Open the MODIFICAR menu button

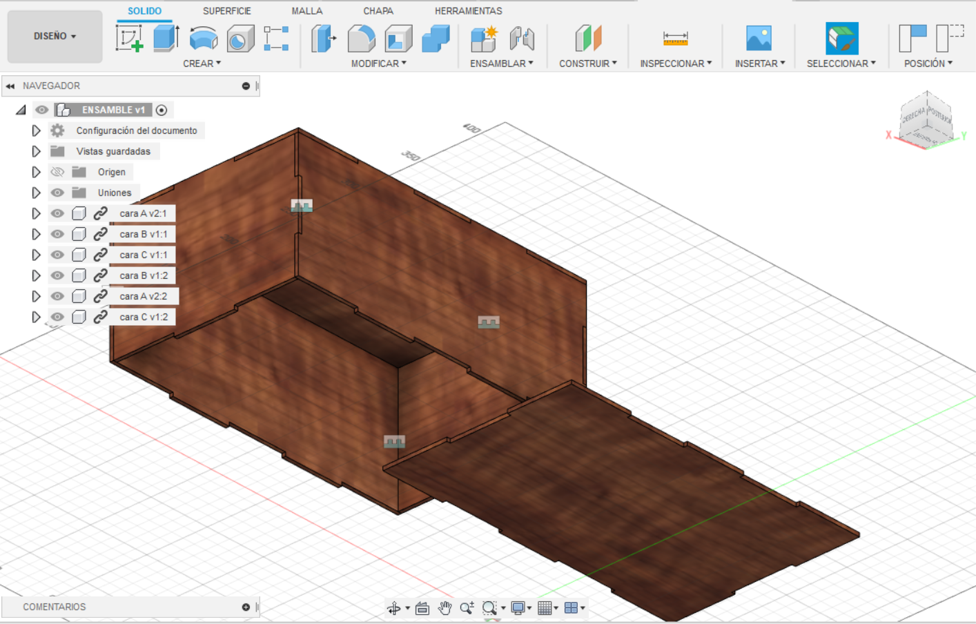tap(378, 64)
